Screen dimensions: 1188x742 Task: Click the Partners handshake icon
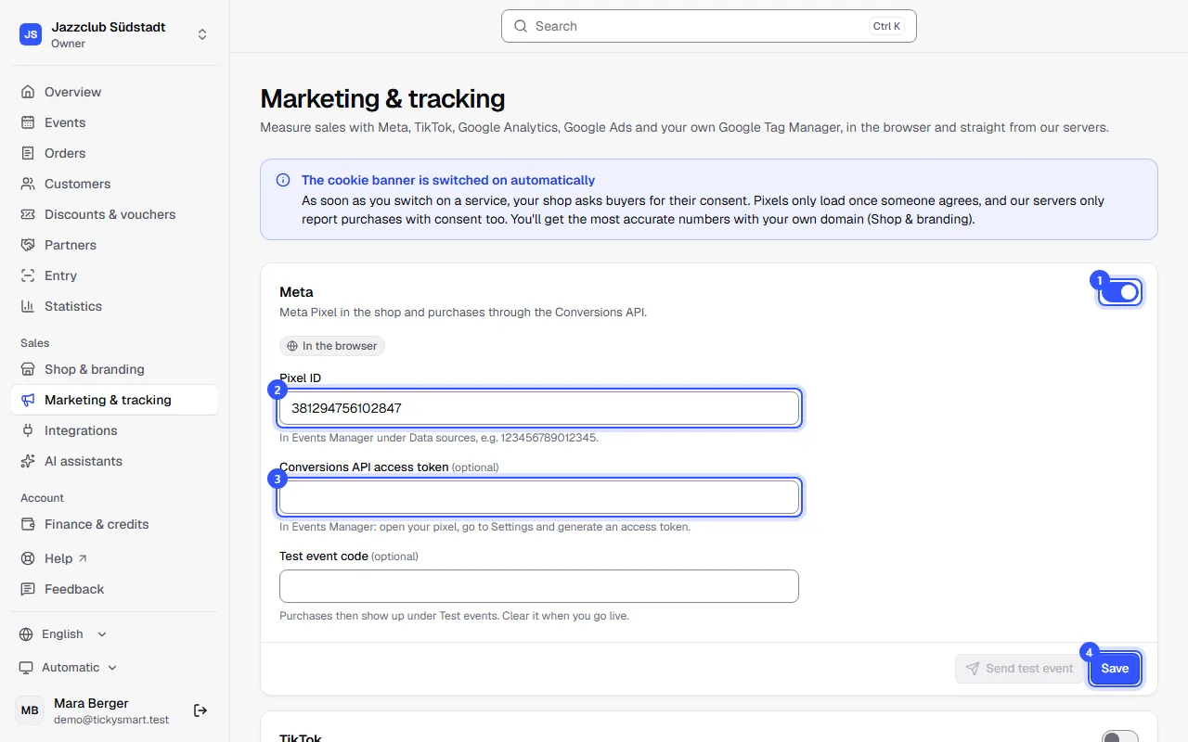click(28, 245)
